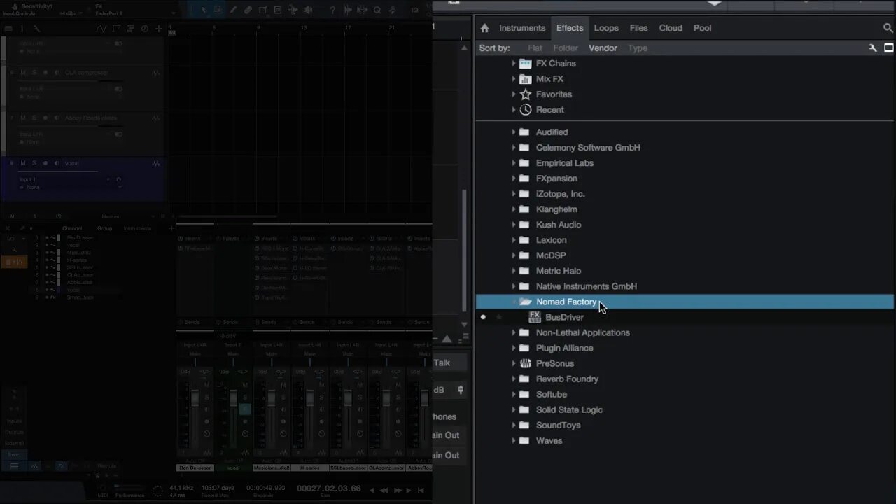Image resolution: width=896 pixels, height=504 pixels.
Task: Switch to the Effects browser tab
Action: [x=570, y=28]
